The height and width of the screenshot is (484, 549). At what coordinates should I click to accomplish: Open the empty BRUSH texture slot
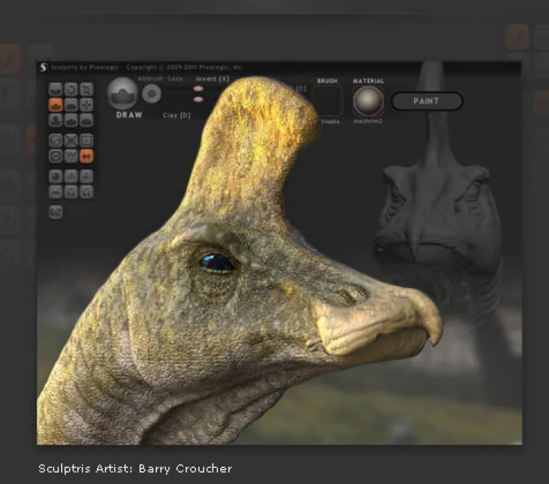click(x=327, y=101)
